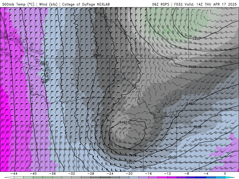Click the '500mb Temp (°C)' title text
This screenshot has width=239, height=179.
(18, 4)
